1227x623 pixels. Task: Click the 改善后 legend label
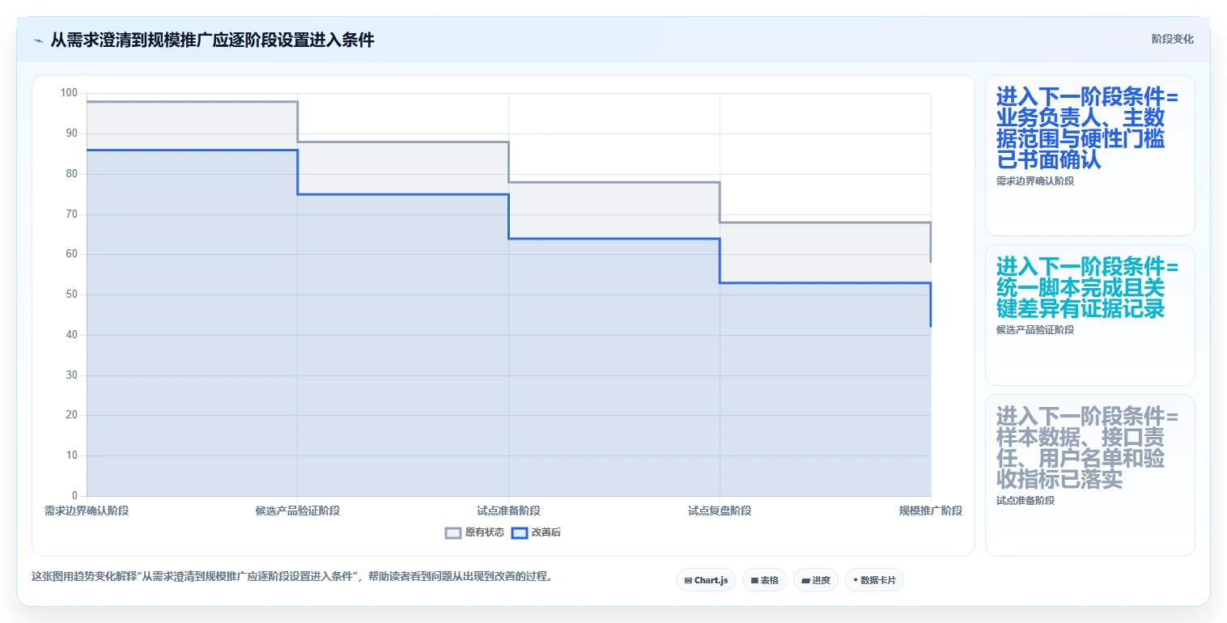(546, 532)
